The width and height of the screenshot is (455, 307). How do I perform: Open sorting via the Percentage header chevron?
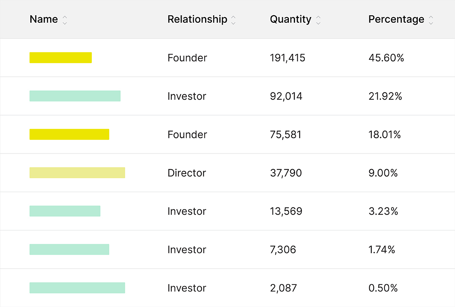431,20
